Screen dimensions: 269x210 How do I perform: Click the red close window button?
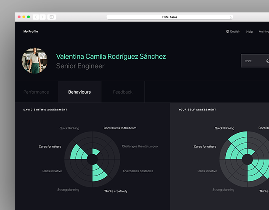pos(19,17)
